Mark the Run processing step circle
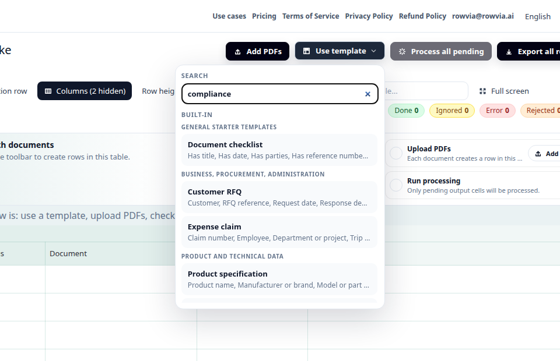 point(396,185)
